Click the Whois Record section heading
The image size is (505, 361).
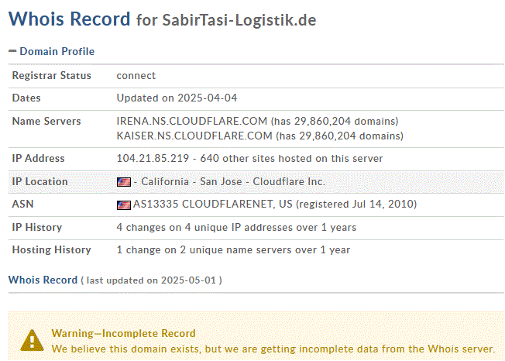(x=43, y=280)
